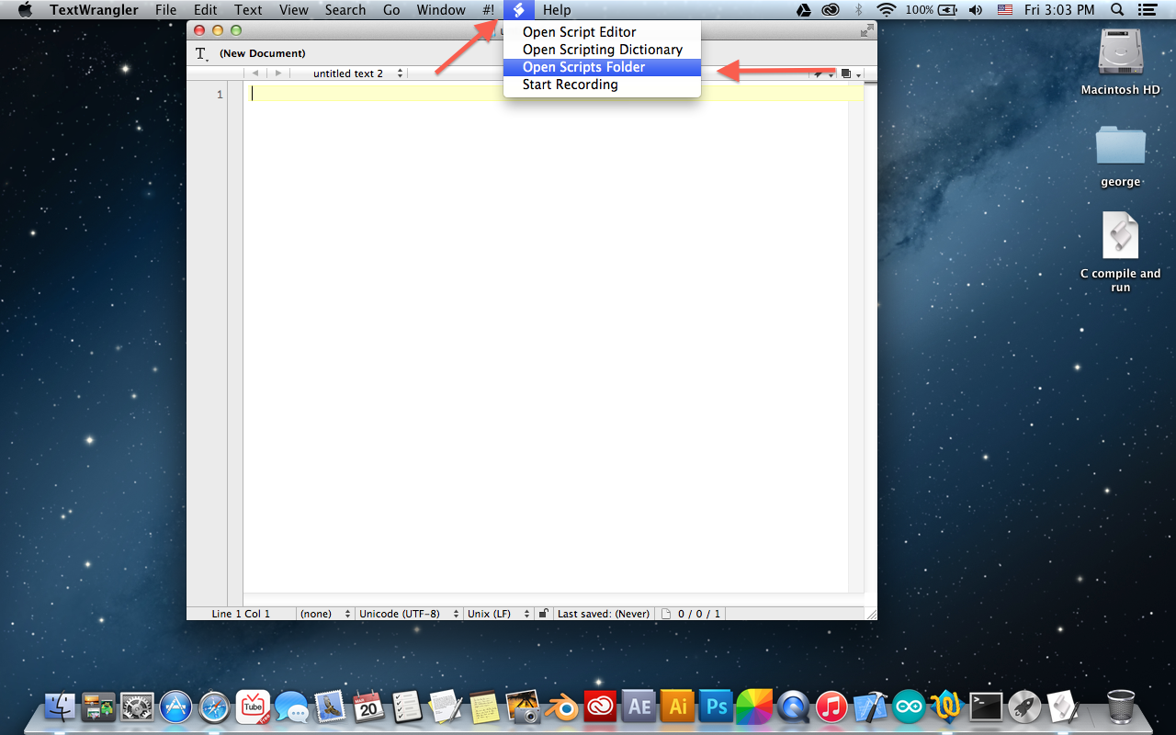
Task: Open the language (none) dropdown
Action: (325, 614)
